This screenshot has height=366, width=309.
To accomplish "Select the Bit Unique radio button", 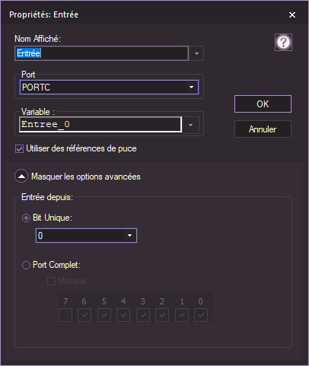I will click(26, 218).
